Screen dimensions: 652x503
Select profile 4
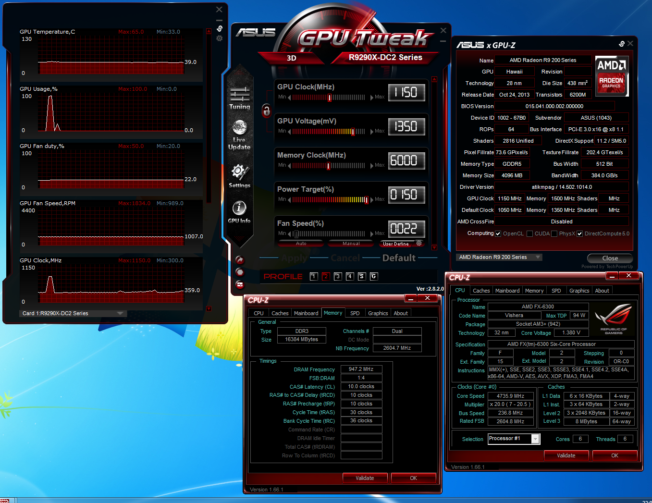pyautogui.click(x=350, y=276)
